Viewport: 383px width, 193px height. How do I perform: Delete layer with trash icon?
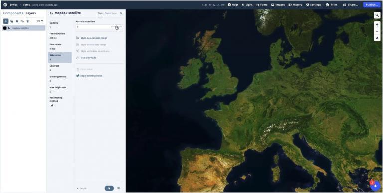pyautogui.click(x=27, y=21)
